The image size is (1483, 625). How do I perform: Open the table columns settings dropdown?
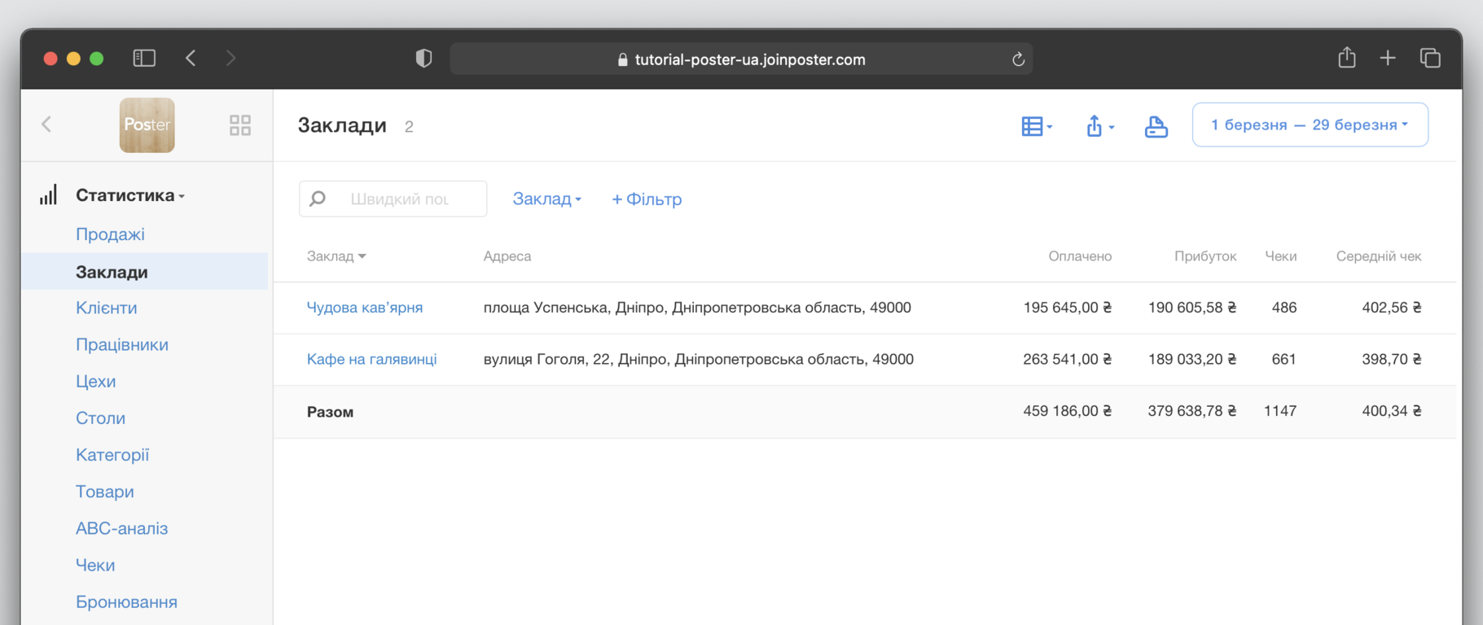[x=1037, y=126]
